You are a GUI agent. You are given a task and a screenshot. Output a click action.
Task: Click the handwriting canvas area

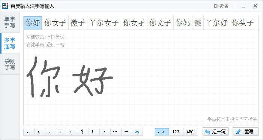[141, 78]
